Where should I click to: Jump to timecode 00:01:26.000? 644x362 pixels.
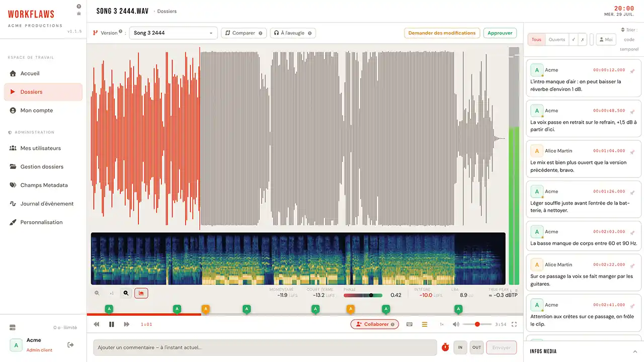coord(609,192)
